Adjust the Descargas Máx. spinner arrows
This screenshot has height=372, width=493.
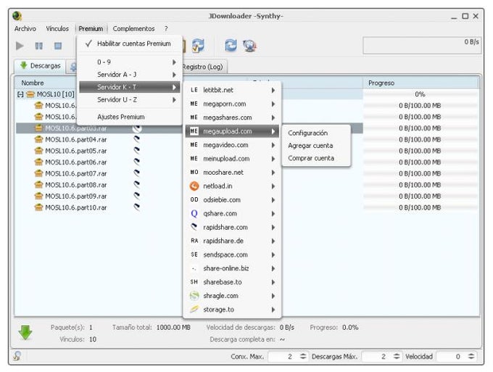tap(397, 356)
